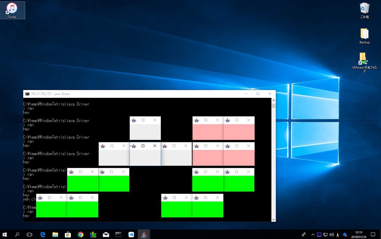Screen dimensions: 381x239
Task: Open the Mail app from taskbar
Action: [x=106, y=235]
